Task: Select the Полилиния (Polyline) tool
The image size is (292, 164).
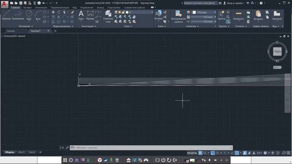Action: (x=18, y=15)
